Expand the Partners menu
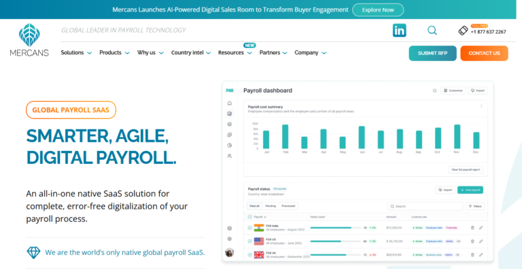The height and width of the screenshot is (269, 522). pos(273,53)
